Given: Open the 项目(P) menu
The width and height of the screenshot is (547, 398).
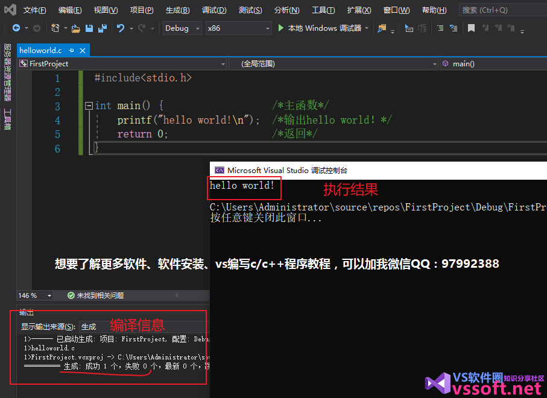Looking at the screenshot, I should pyautogui.click(x=142, y=10).
